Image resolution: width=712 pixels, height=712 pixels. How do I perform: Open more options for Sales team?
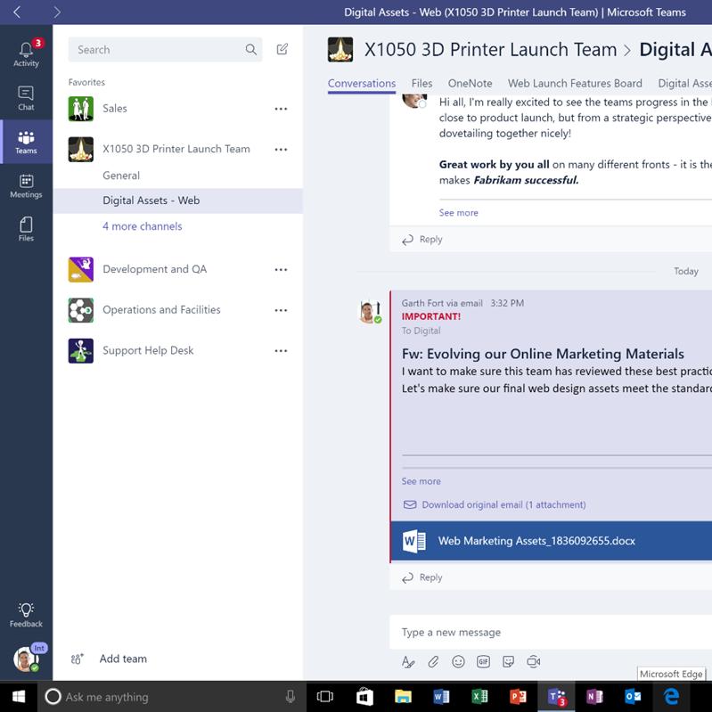[281, 109]
